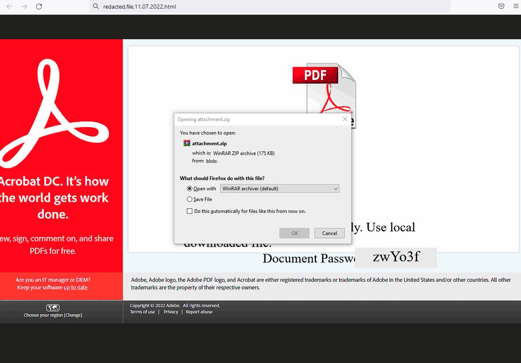
Task: Click the 'from: blob:' source text
Action: click(x=204, y=161)
